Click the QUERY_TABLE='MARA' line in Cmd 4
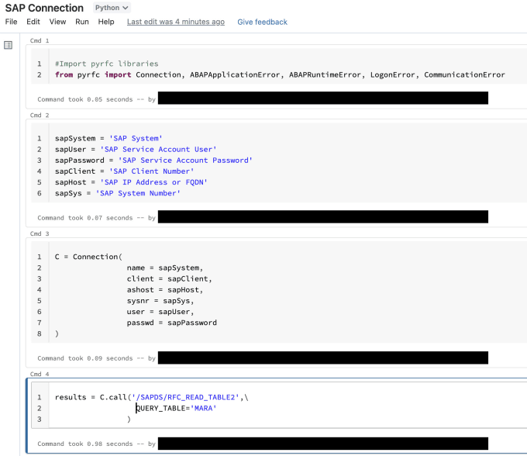 pos(176,408)
